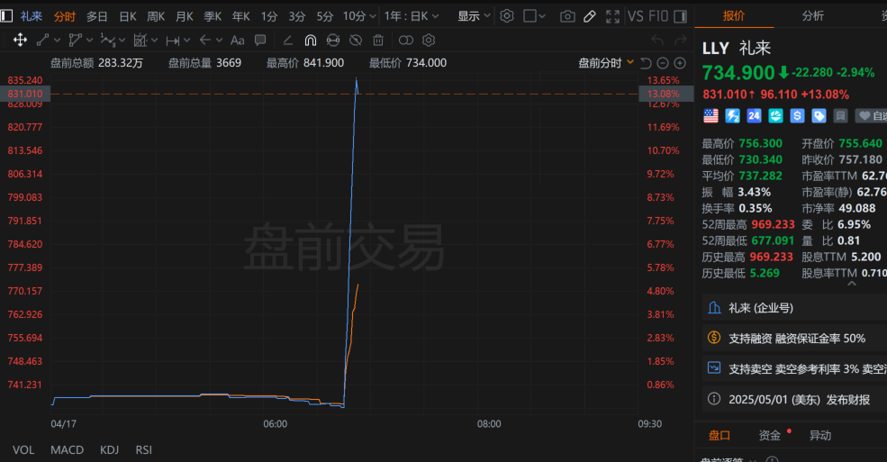
Task: Click the trash icon to delete drawings
Action: 378,40
